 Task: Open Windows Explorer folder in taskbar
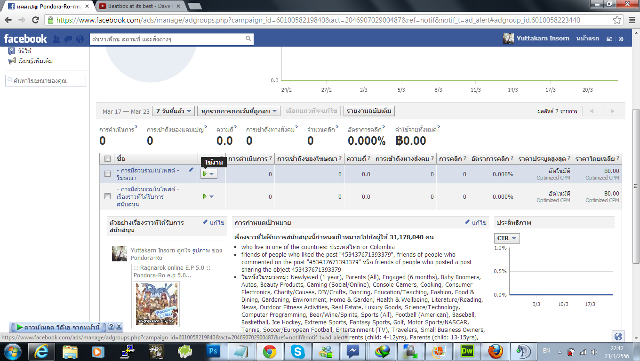pos(70,351)
